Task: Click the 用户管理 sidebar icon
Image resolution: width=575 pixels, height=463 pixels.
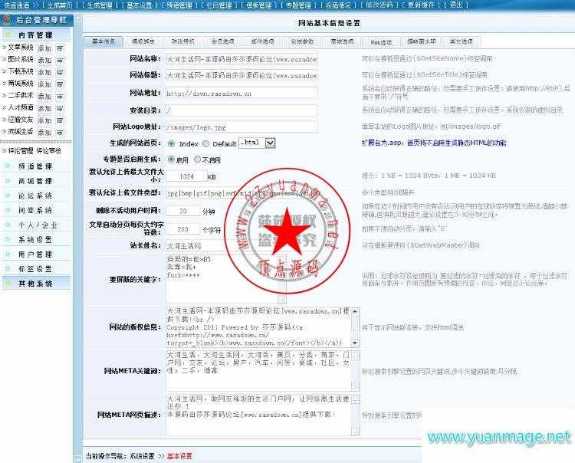Action: point(8,254)
